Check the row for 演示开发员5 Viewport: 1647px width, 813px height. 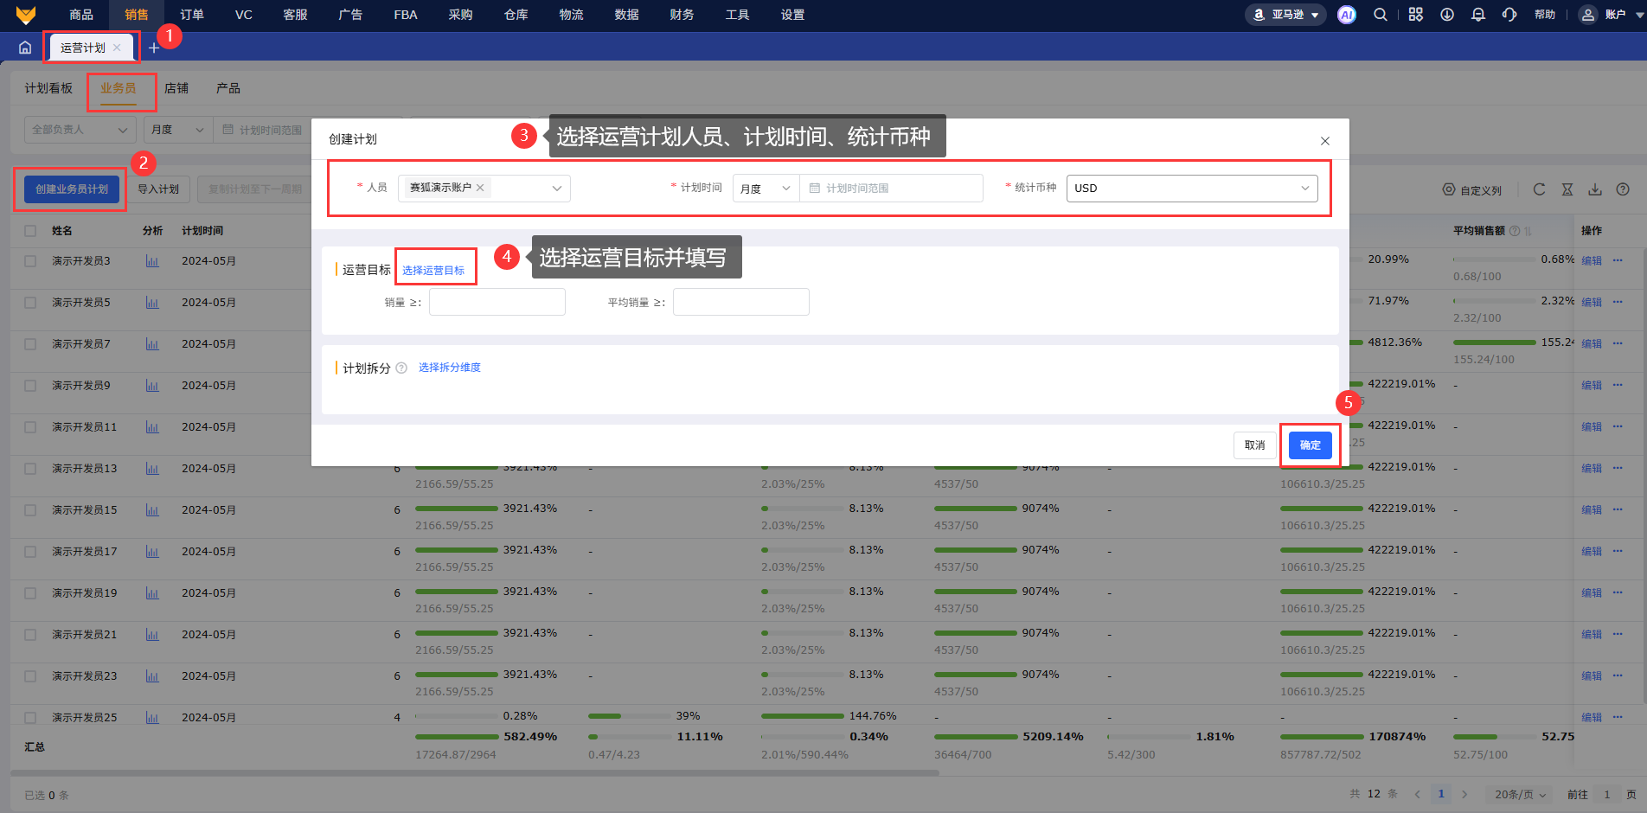pyautogui.click(x=30, y=303)
